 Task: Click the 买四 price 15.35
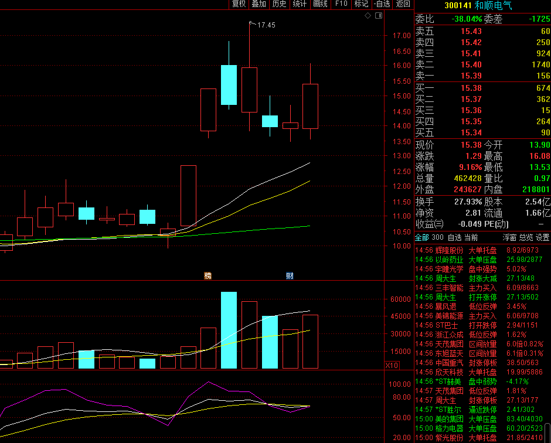(x=471, y=121)
